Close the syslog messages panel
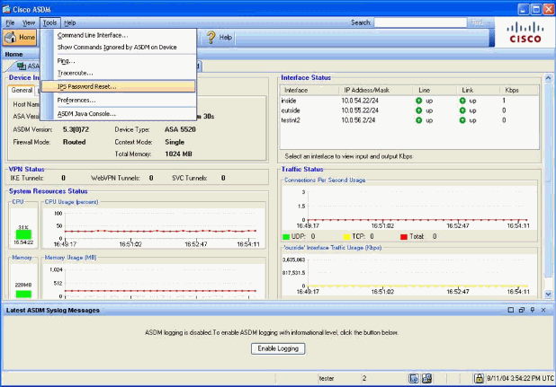Image resolution: width=556 pixels, height=387 pixels. pyautogui.click(x=545, y=310)
